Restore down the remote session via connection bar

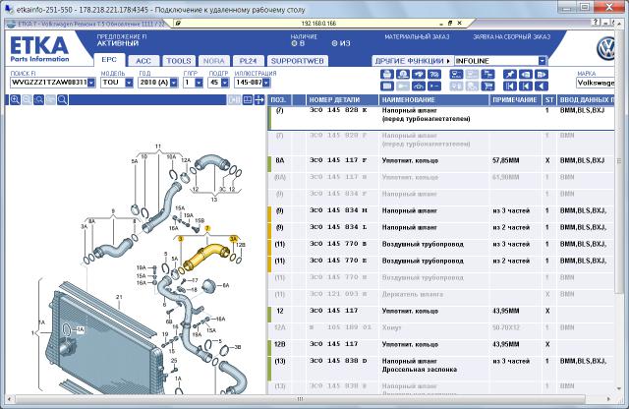pyautogui.click(x=450, y=24)
